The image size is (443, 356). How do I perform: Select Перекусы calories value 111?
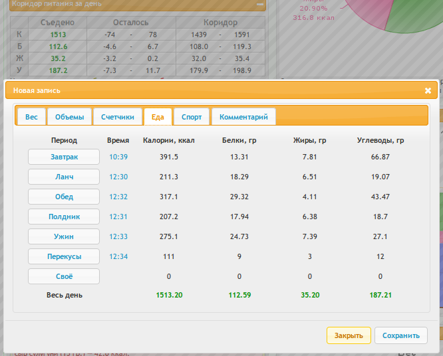(169, 256)
